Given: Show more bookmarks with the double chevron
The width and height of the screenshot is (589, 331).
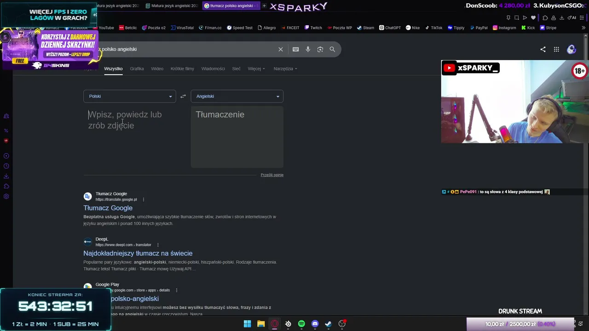Looking at the screenshot, I should (584, 28).
